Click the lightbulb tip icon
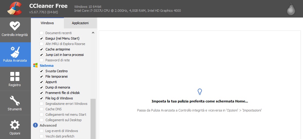The image size is (303, 139). click(x=199, y=91)
